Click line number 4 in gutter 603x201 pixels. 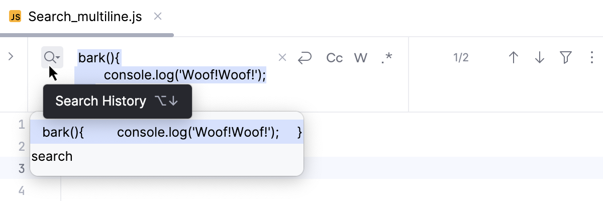point(22,190)
